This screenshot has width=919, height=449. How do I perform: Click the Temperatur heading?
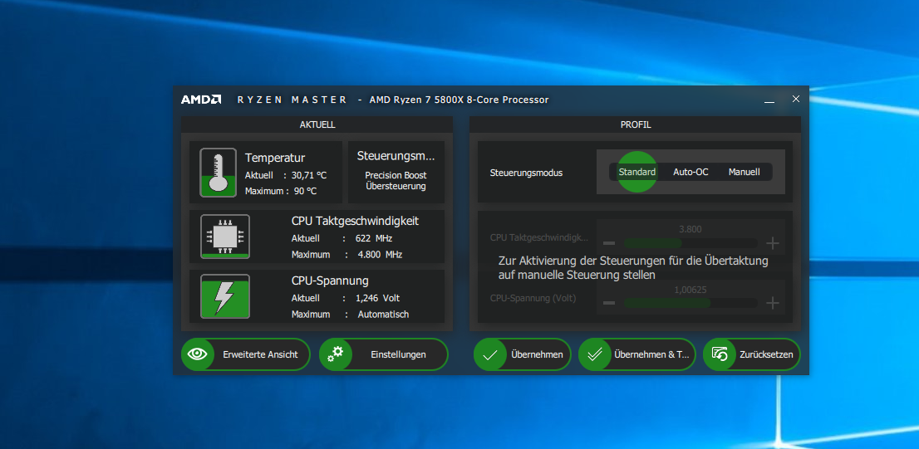click(275, 158)
